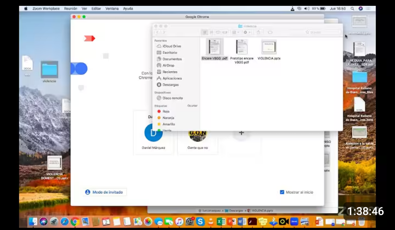The height and width of the screenshot is (230, 395).
Task: Expand the arrange items dropdown
Action: (x=236, y=32)
